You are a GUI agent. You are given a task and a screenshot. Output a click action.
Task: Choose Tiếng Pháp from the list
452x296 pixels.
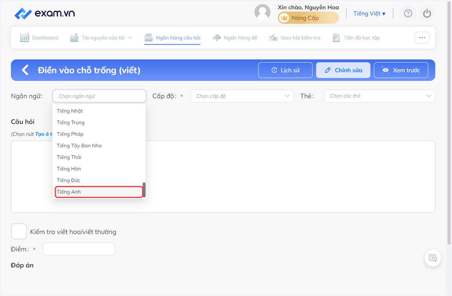[99, 134]
